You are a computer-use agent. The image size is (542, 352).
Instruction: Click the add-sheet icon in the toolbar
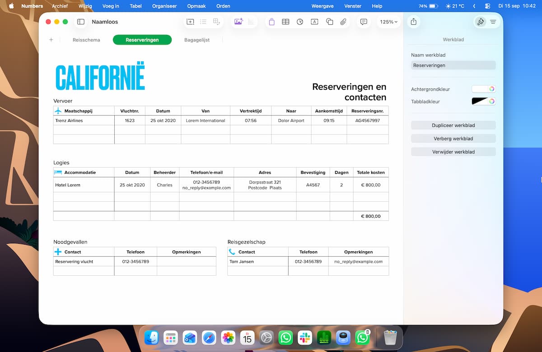click(x=190, y=22)
